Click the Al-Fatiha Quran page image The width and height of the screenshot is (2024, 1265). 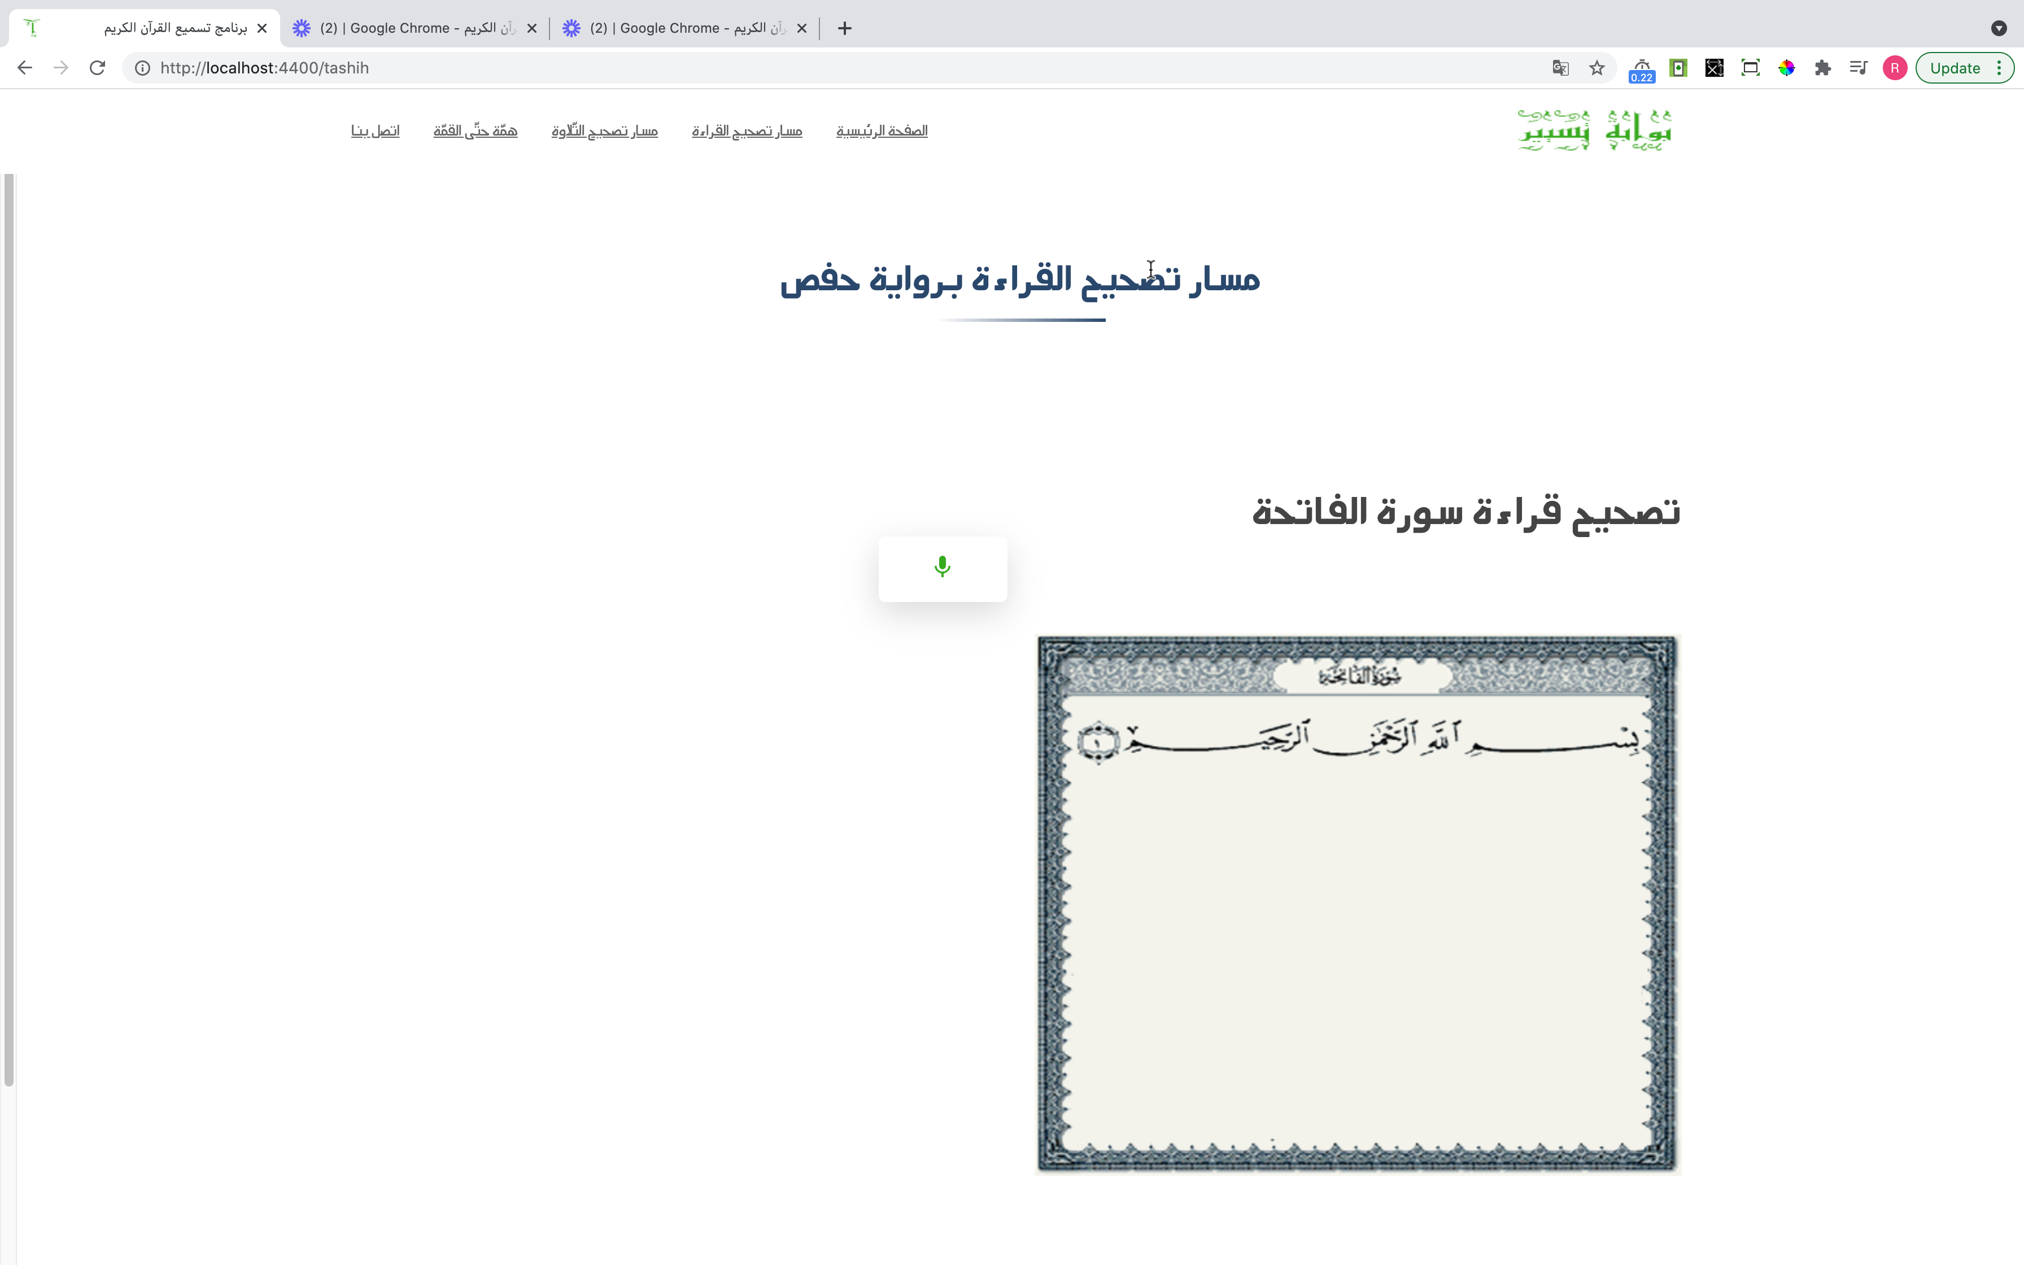1356,904
